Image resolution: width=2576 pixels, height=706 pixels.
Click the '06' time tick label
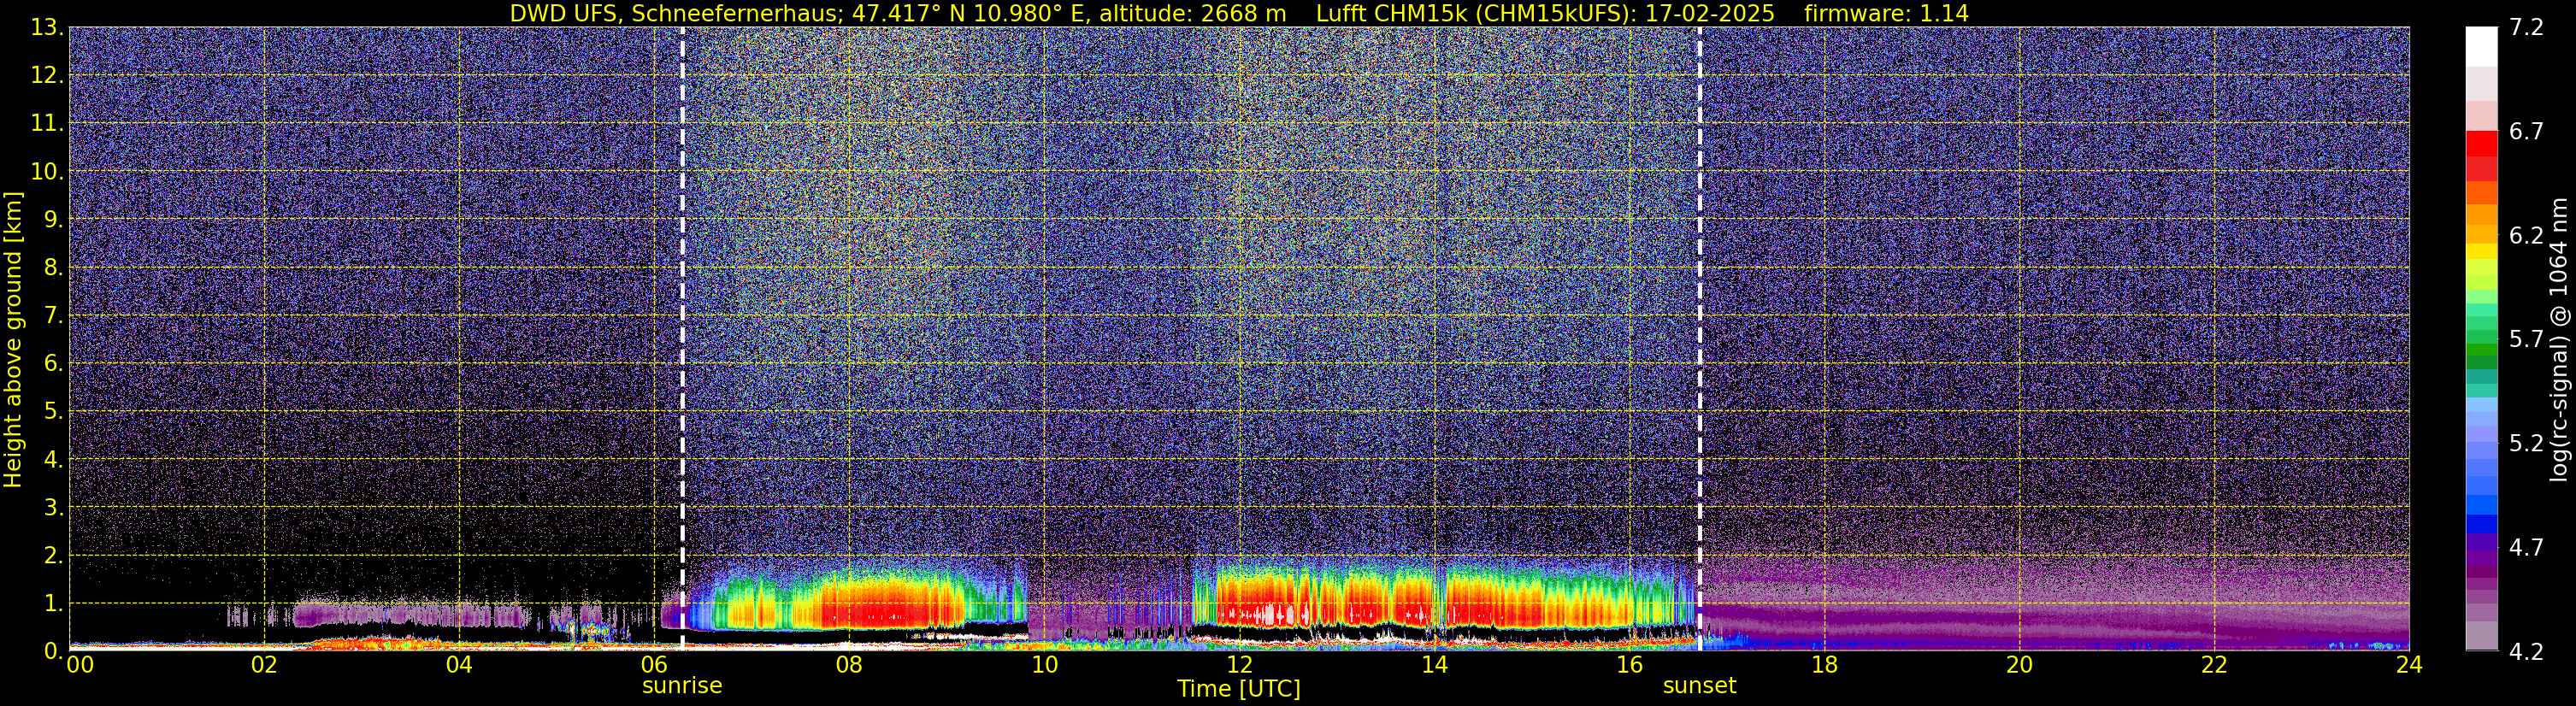[x=654, y=665]
